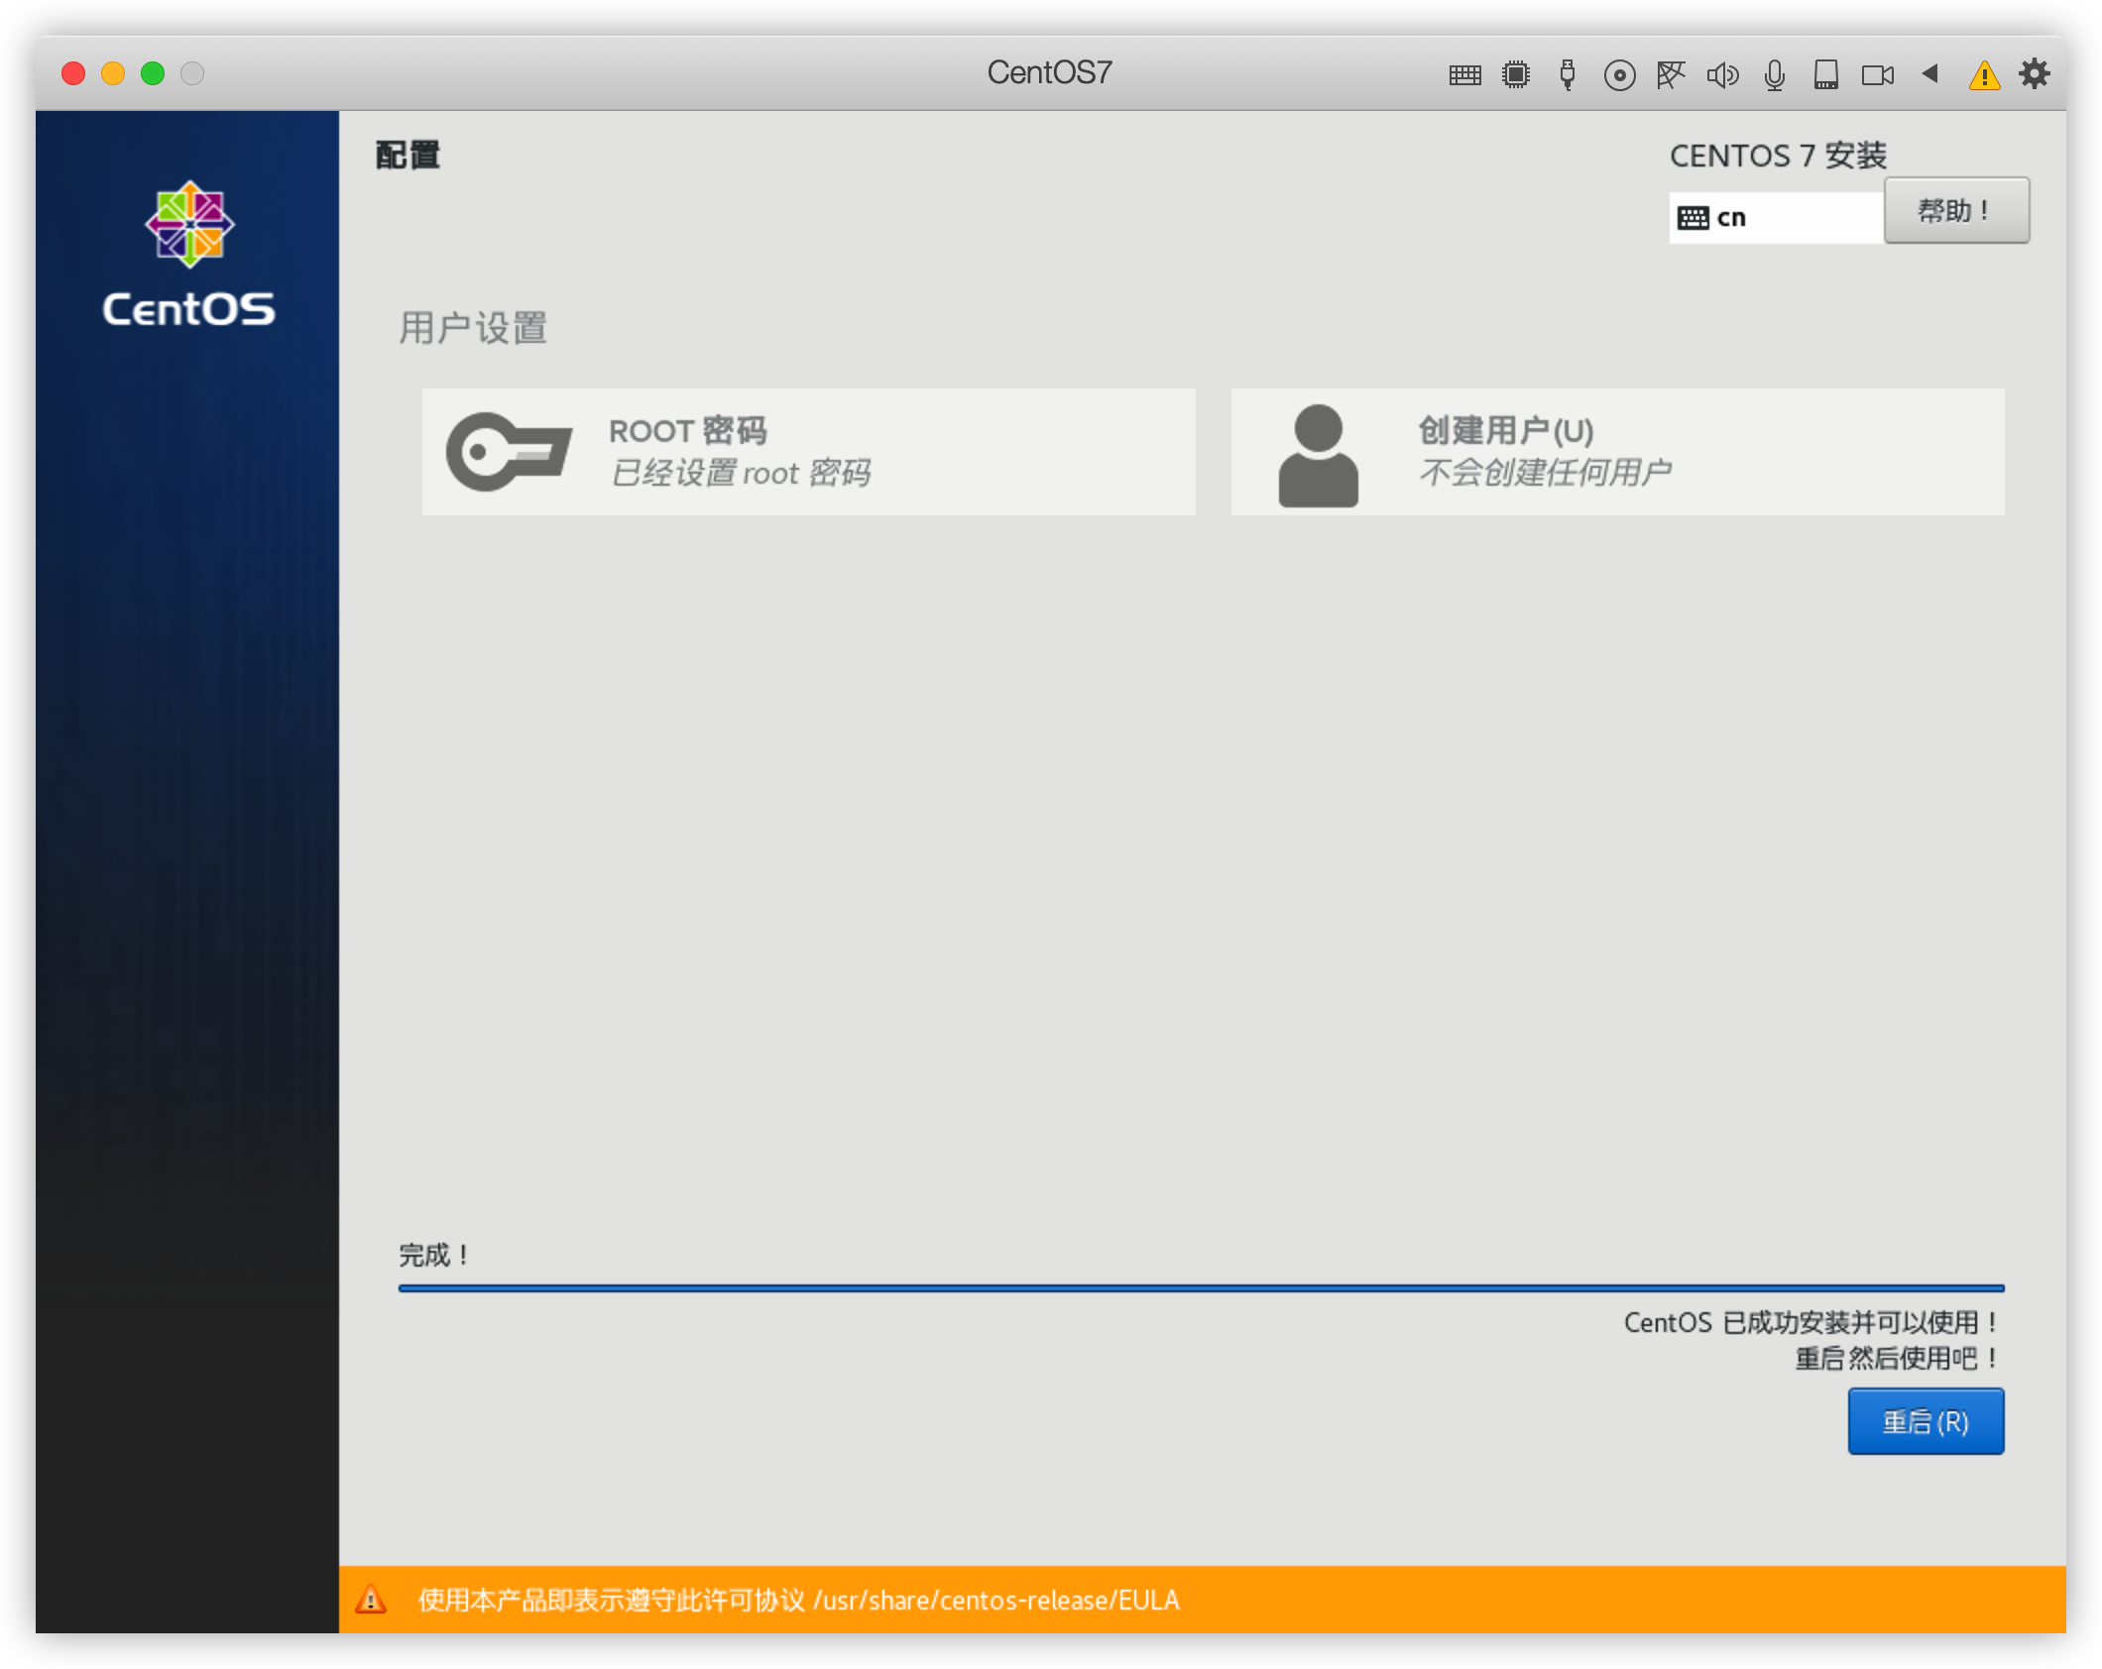Screen dimensions: 2102x1669
Task: Click the CPU chip icon in toolbar
Action: 1516,75
